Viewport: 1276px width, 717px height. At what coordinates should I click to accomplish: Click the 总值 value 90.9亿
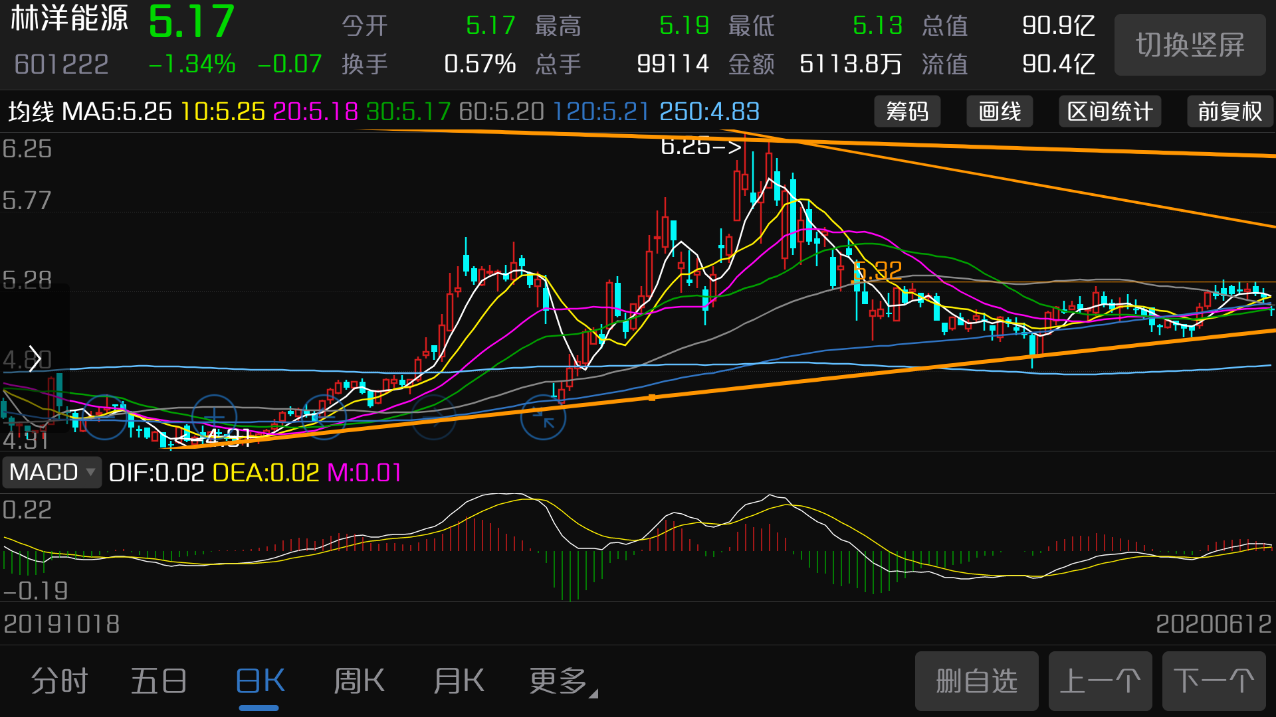(1059, 26)
